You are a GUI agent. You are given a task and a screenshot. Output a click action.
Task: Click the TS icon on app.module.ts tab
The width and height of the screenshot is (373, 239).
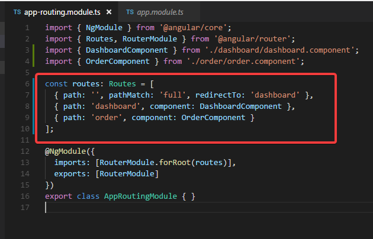click(x=130, y=12)
